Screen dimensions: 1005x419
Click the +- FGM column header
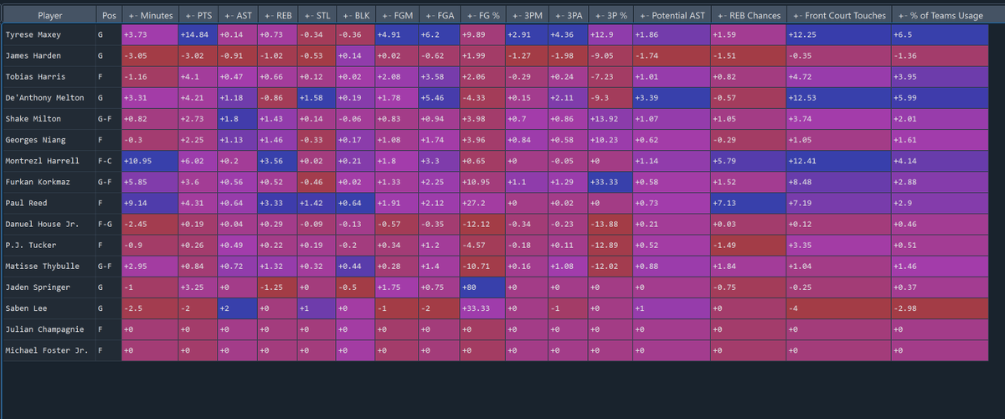[397, 15]
